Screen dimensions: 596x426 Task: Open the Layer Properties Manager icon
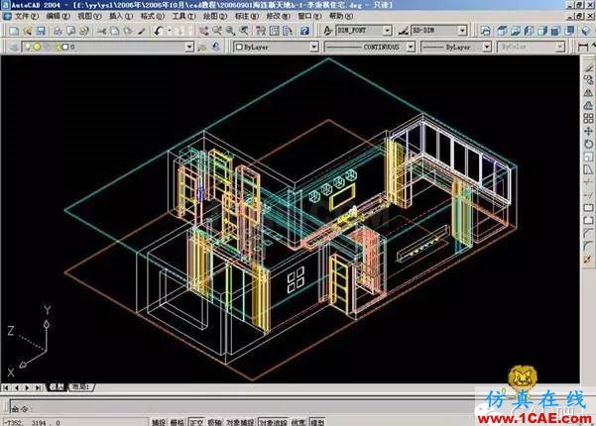14,48
